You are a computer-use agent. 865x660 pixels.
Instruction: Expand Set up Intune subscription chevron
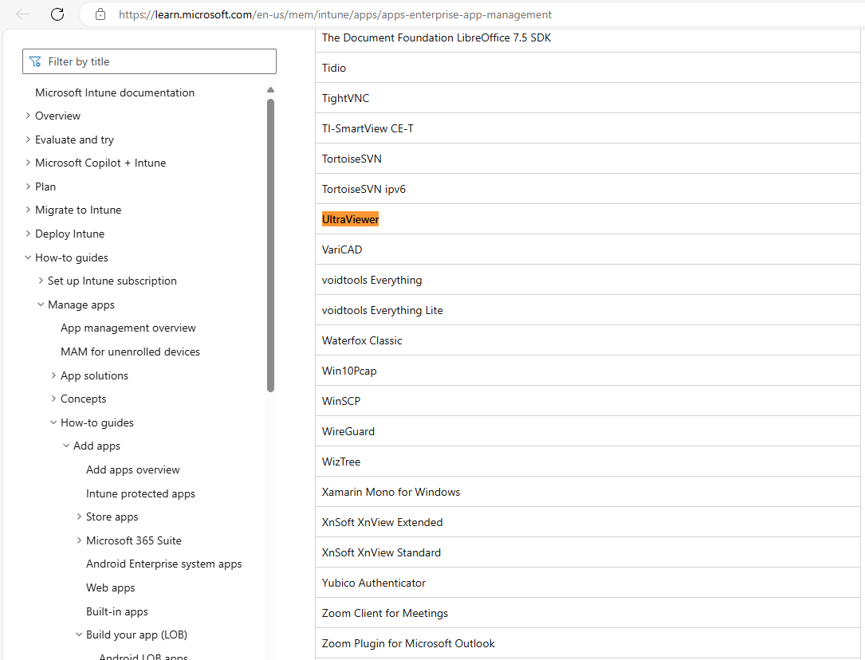41,281
